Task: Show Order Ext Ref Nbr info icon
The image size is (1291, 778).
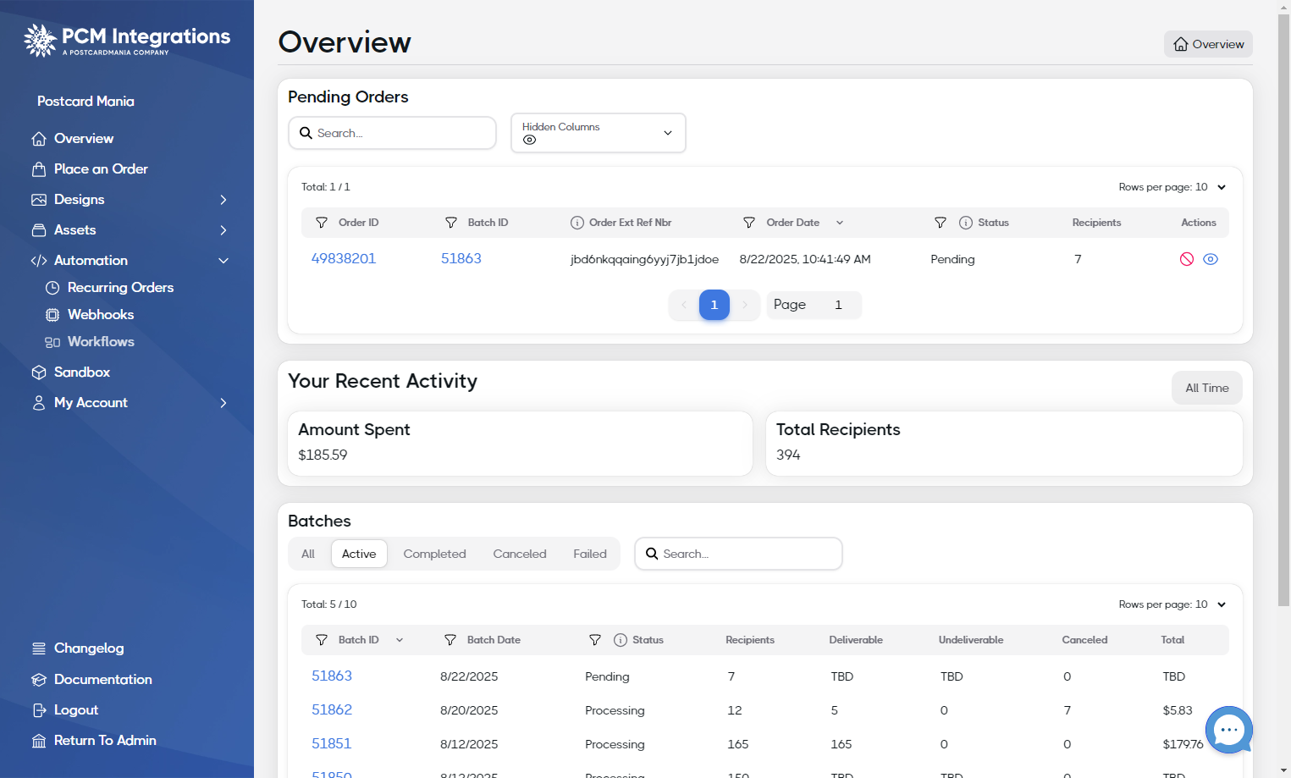Action: (577, 223)
